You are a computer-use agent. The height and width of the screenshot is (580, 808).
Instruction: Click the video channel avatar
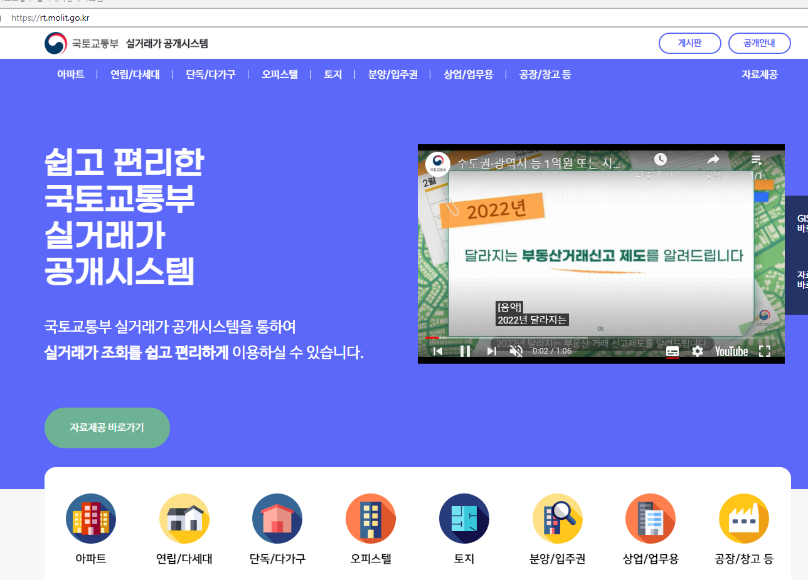(x=438, y=164)
